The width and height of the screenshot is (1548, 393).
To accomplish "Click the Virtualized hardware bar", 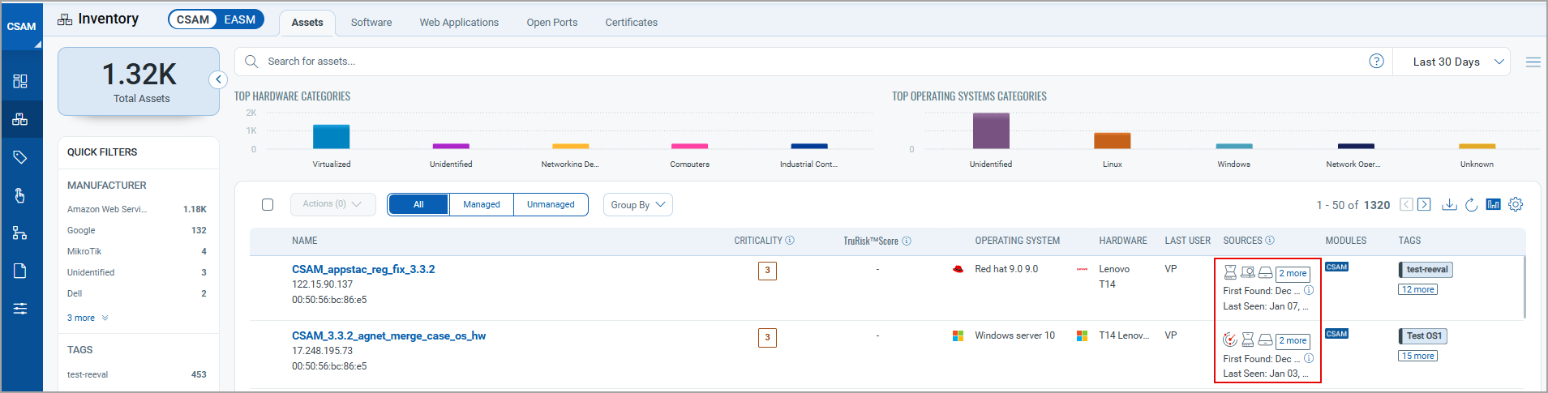I will 332,136.
